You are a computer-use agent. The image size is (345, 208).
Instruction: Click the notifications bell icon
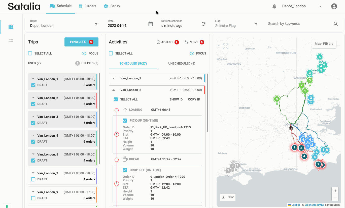click(274, 6)
